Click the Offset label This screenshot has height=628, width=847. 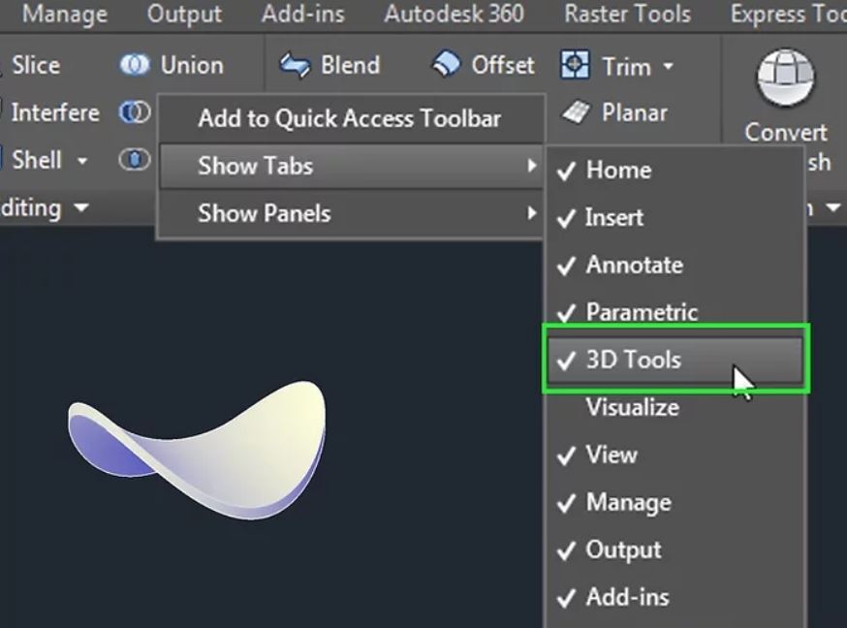click(502, 65)
